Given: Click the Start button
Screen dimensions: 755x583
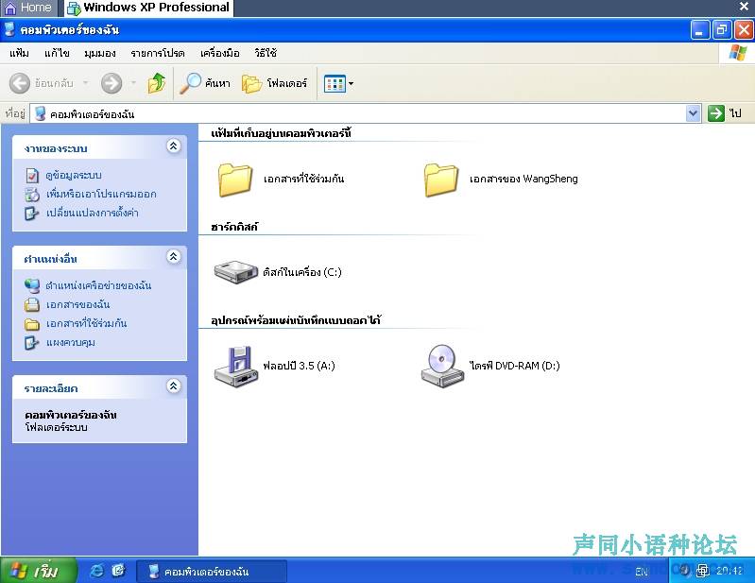Looking at the screenshot, I should [38, 571].
